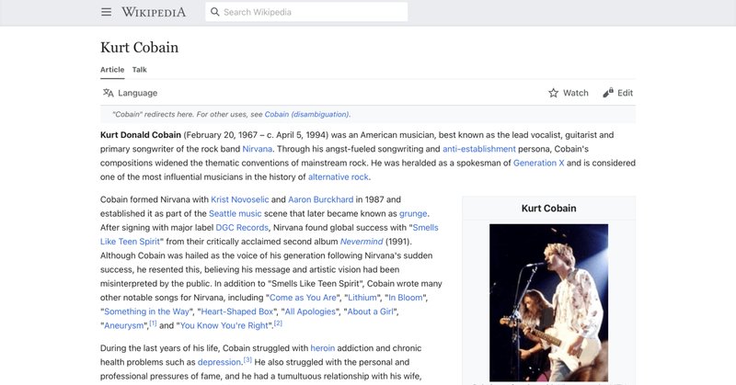Viewport: 736px width, 385px height.
Task: Click citation reference [1]
Action: pos(153,323)
